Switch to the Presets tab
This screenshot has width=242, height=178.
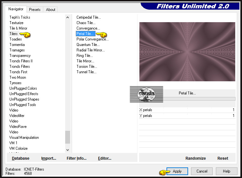(35, 10)
